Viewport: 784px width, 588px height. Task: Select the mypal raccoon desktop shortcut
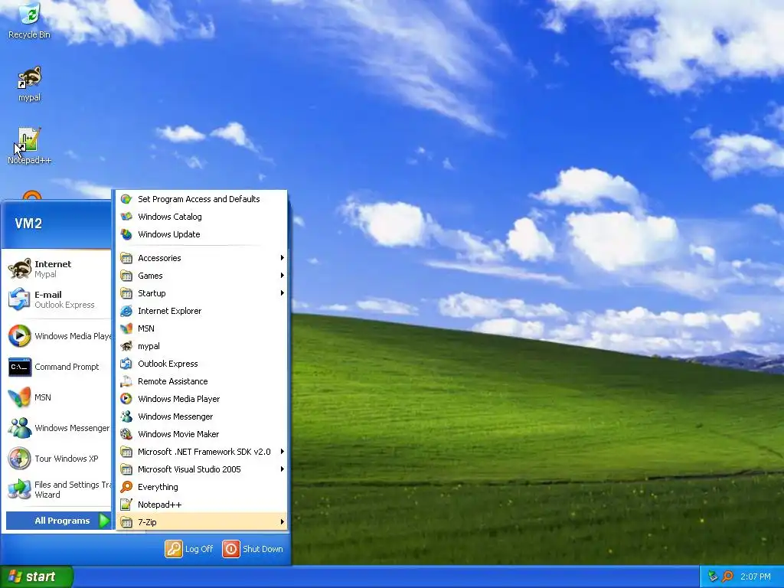click(30, 83)
